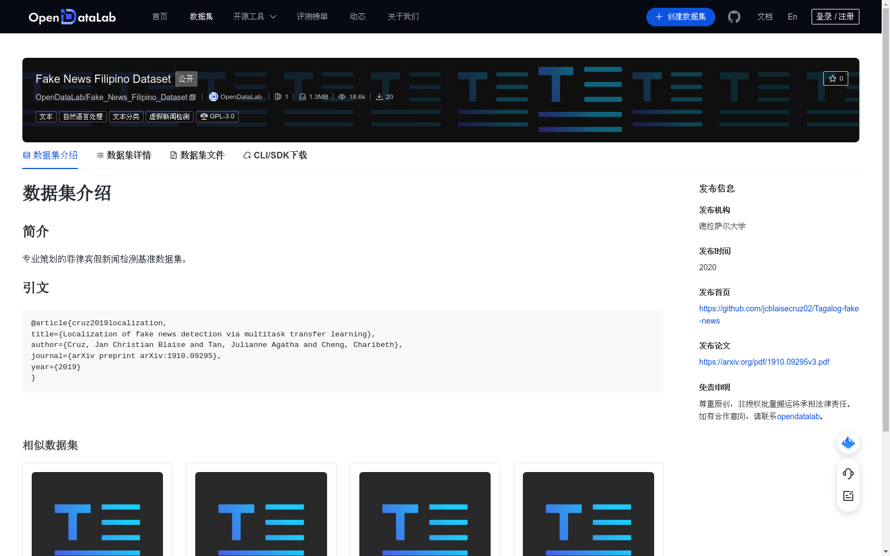Open the 关于我们 menu item
Screen dimensions: 890x556
point(403,17)
